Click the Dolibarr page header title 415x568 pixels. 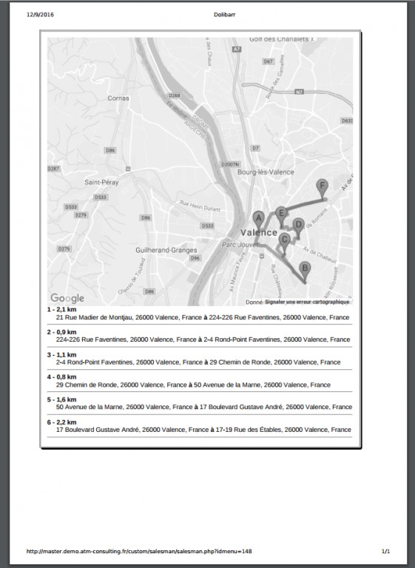[224, 15]
